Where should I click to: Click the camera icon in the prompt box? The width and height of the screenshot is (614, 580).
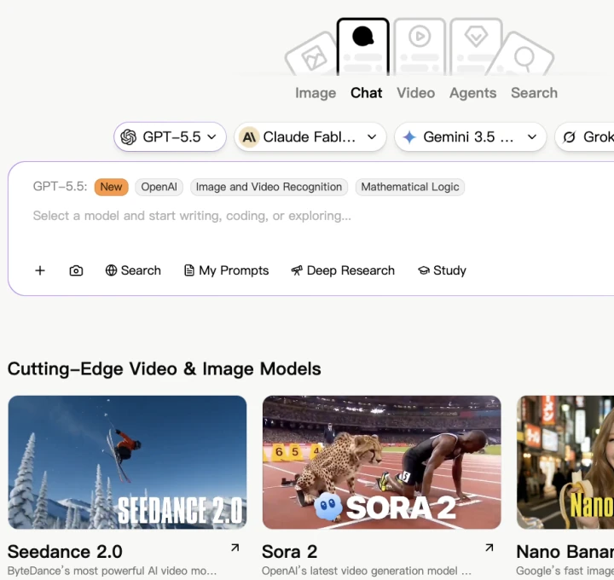pyautogui.click(x=76, y=270)
